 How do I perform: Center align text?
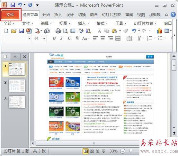tap(103, 38)
